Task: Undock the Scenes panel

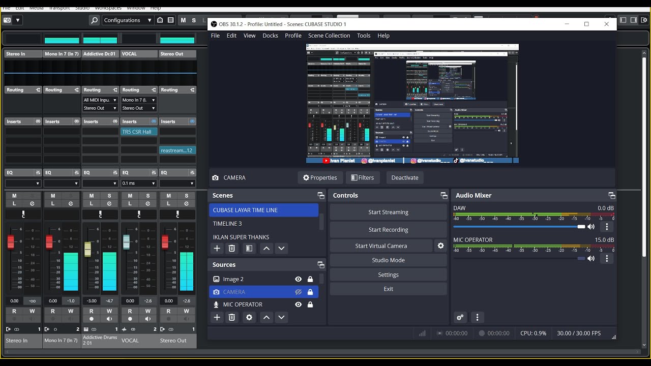Action: [x=321, y=196]
